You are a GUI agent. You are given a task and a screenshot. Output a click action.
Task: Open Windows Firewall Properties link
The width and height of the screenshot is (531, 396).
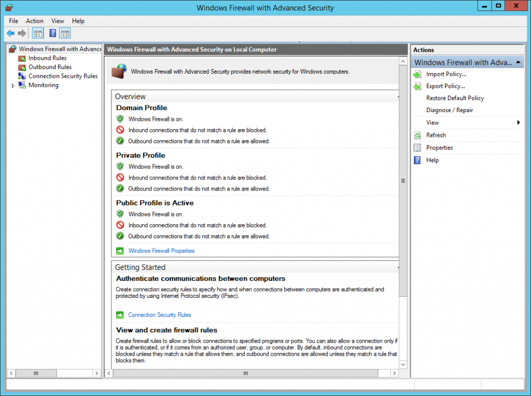pyautogui.click(x=161, y=251)
